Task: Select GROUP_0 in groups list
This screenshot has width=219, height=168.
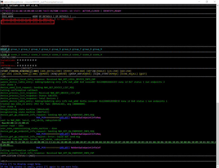Action: (x=5, y=49)
